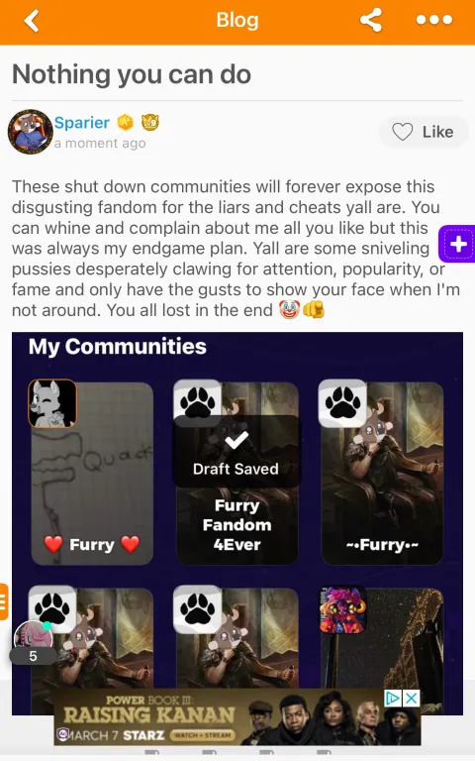This screenshot has height=761, width=475.
Task: Like the blog post
Action: tap(423, 132)
